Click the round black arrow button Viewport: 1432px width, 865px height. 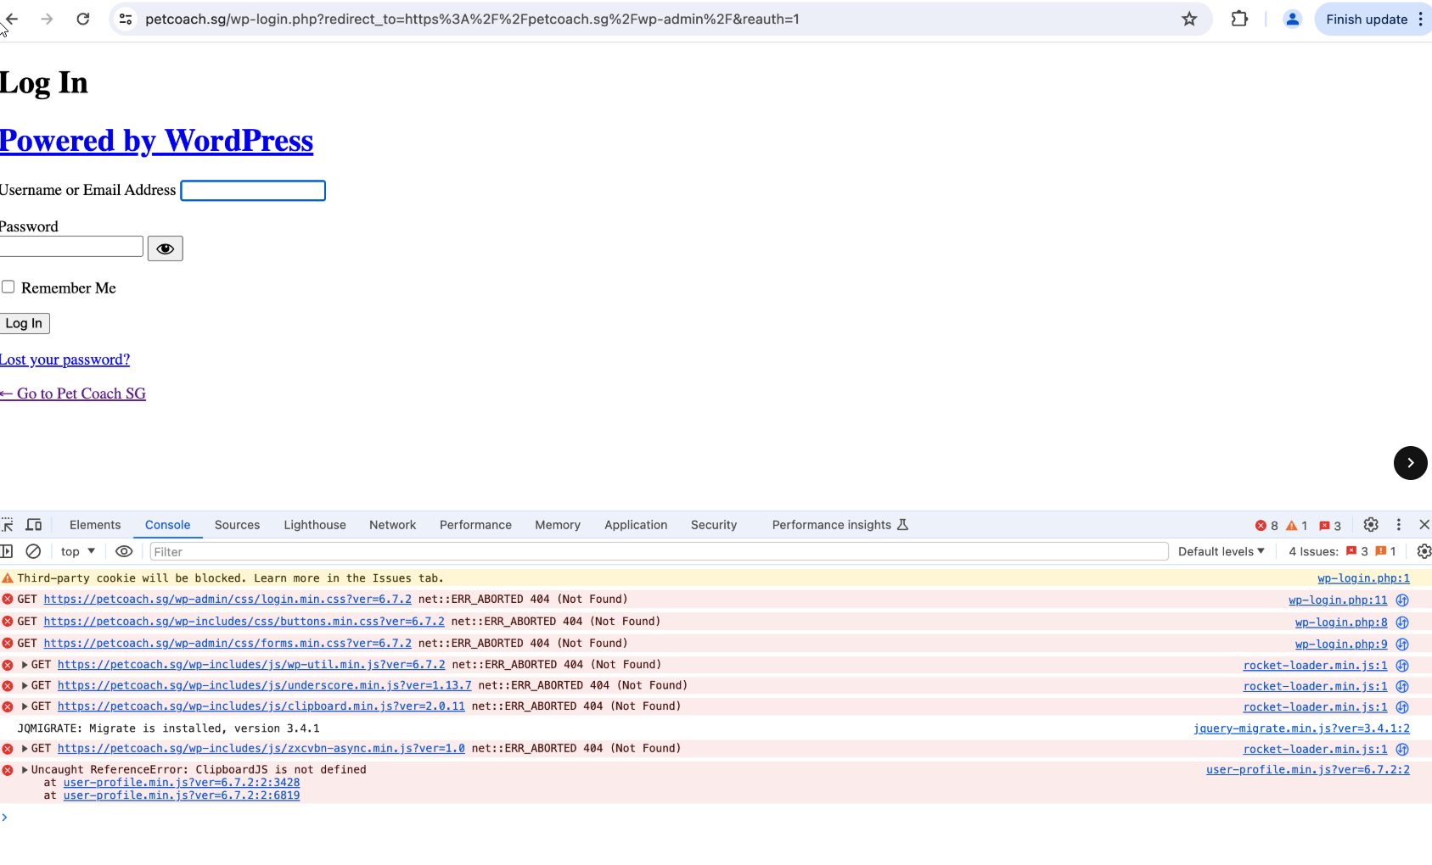(1410, 463)
